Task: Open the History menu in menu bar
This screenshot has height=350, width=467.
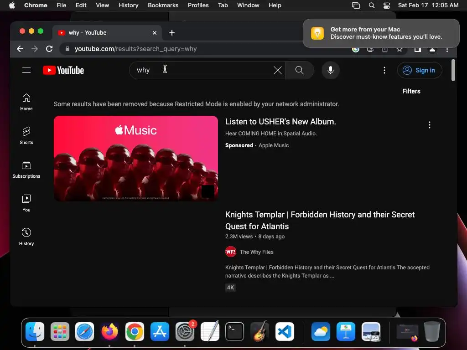Action: (x=128, y=5)
